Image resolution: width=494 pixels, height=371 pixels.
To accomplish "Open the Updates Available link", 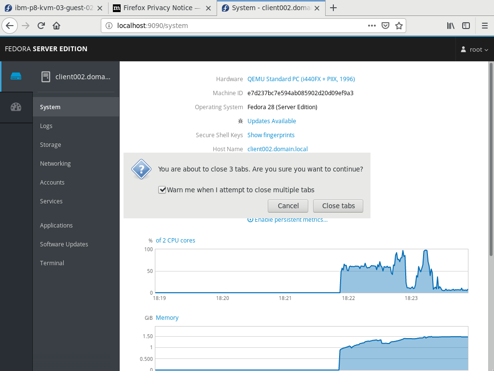I will (272, 121).
